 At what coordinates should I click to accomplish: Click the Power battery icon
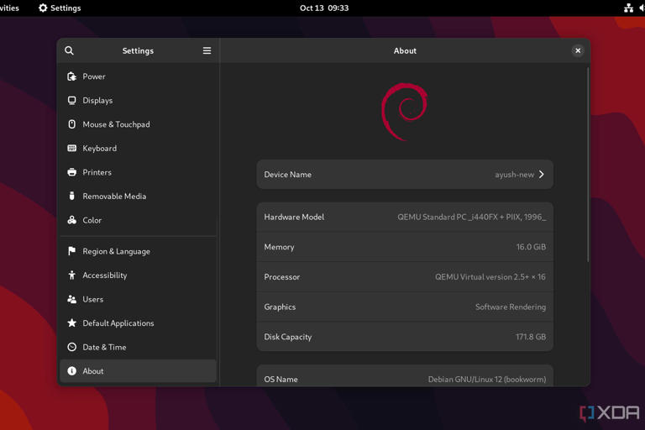pos(72,76)
